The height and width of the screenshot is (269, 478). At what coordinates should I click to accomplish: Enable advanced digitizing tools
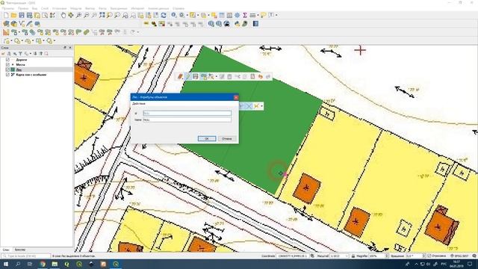6,32
